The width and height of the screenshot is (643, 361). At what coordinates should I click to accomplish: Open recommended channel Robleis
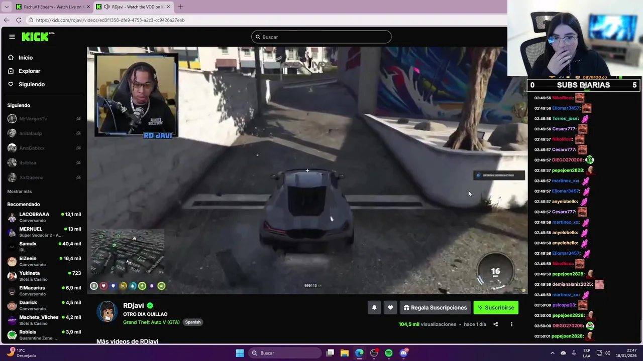pos(44,334)
